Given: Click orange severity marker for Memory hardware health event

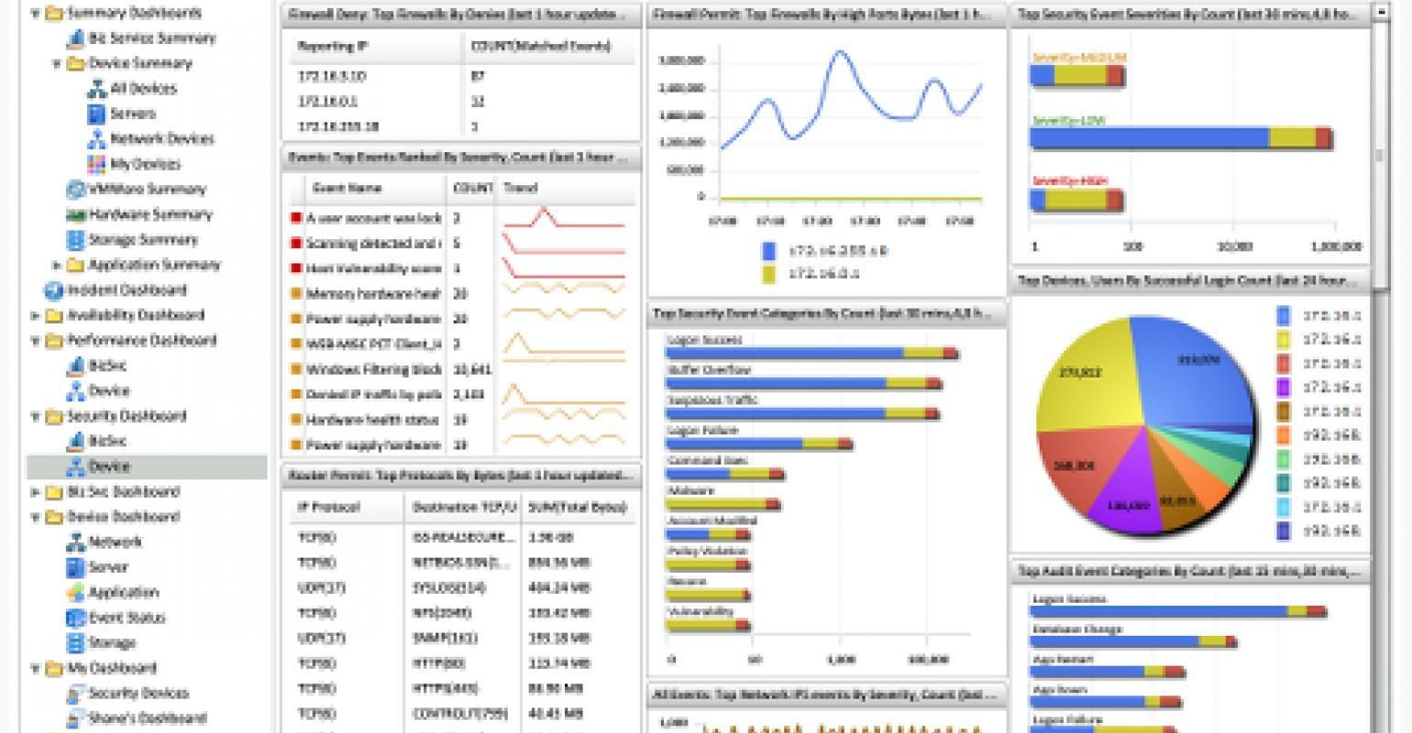Looking at the screenshot, I should [296, 294].
